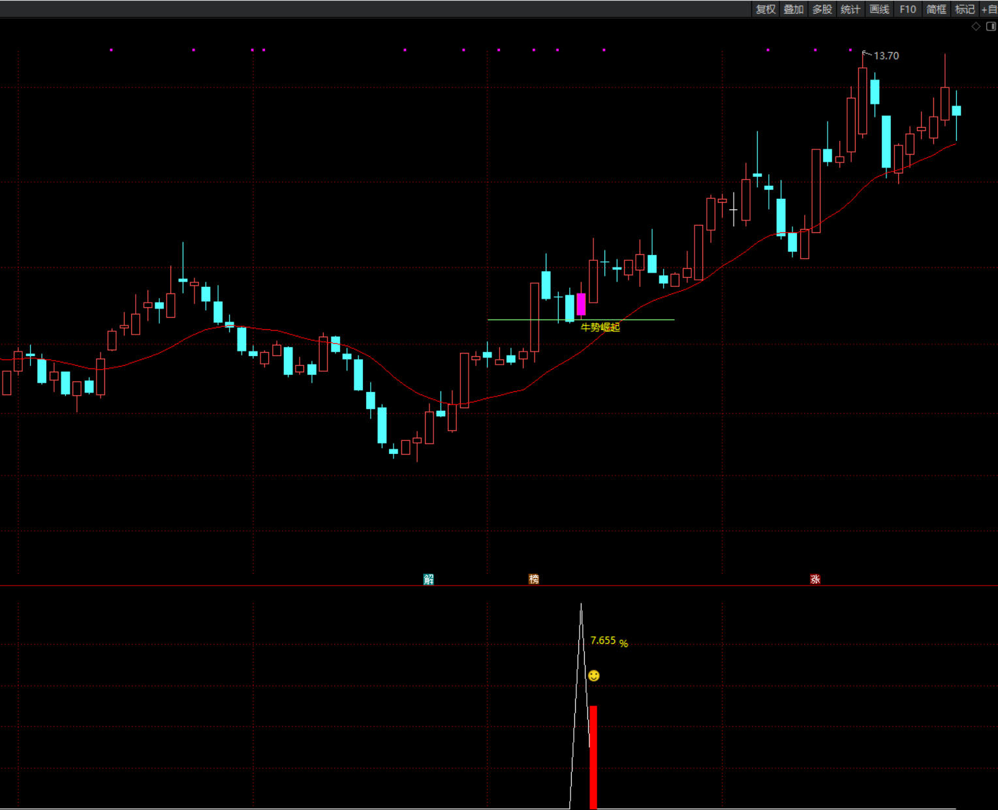
Task: Click the 涨 event marker icon
Action: tap(815, 579)
